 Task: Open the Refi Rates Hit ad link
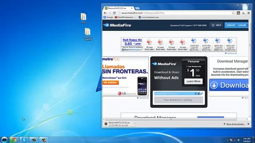coord(132,40)
